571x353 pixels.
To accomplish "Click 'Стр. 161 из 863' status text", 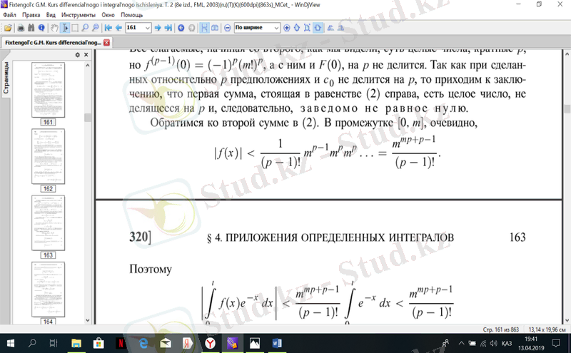I will tap(501, 329).
